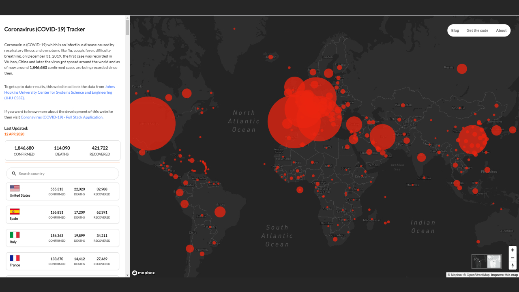Open the About menu item
519x292 pixels.
(501, 30)
